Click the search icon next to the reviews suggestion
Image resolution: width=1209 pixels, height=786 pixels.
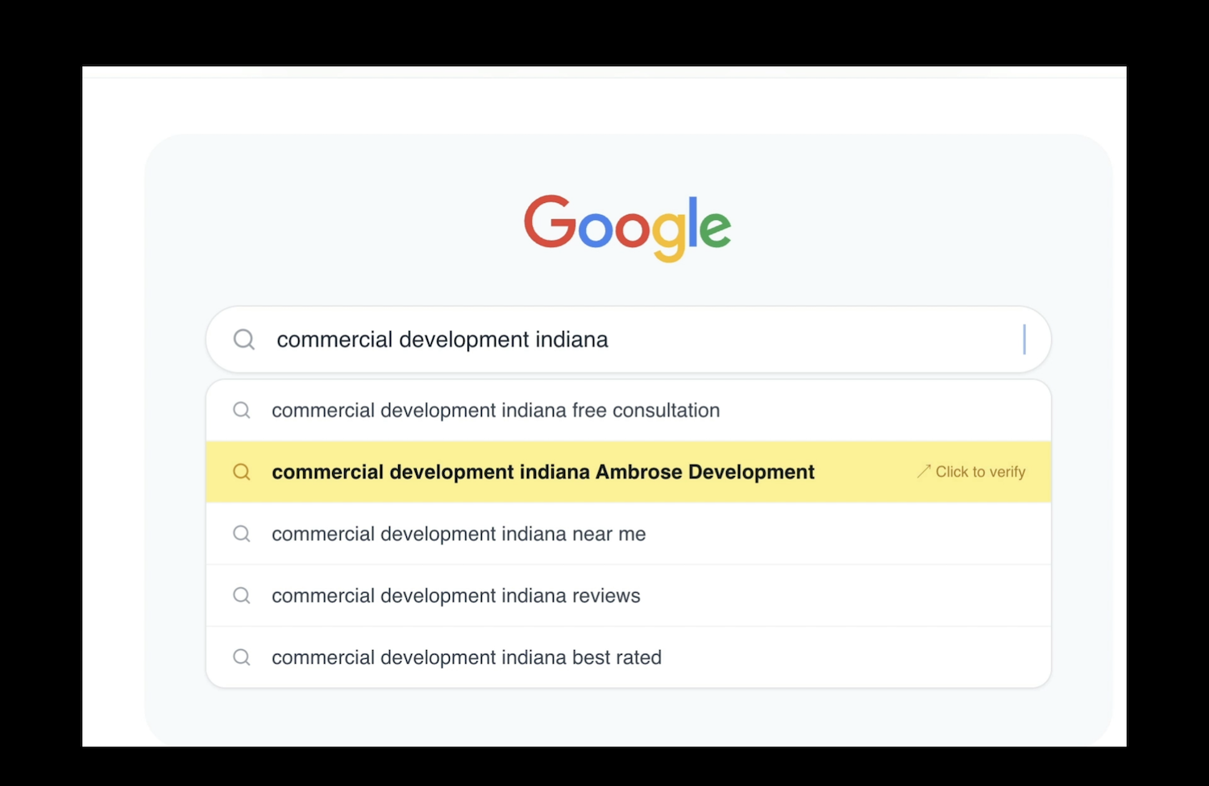241,595
